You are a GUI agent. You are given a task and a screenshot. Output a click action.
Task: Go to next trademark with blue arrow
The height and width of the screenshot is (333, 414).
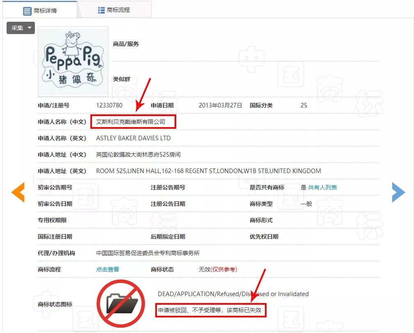398,192
